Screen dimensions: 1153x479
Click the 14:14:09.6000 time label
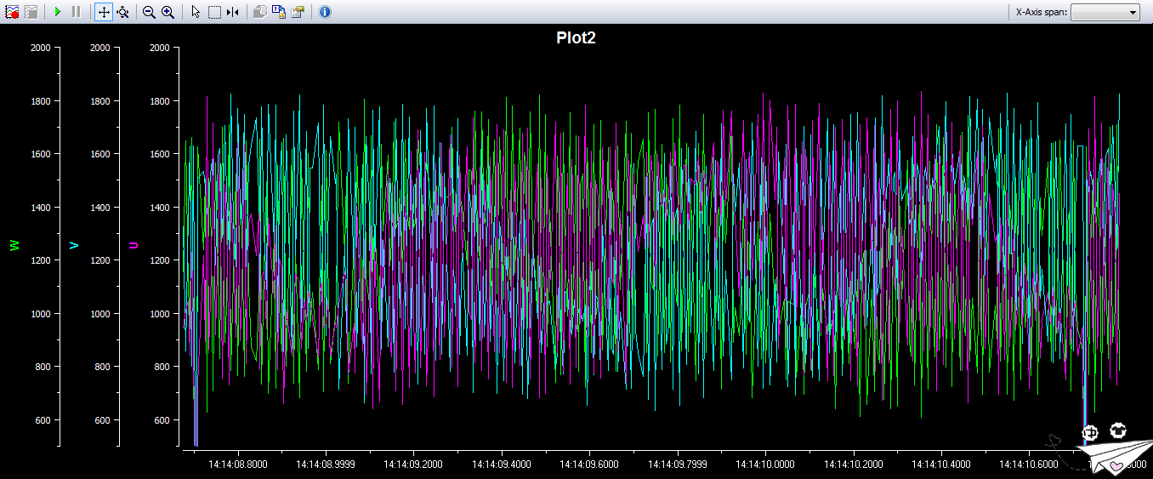pyautogui.click(x=589, y=465)
